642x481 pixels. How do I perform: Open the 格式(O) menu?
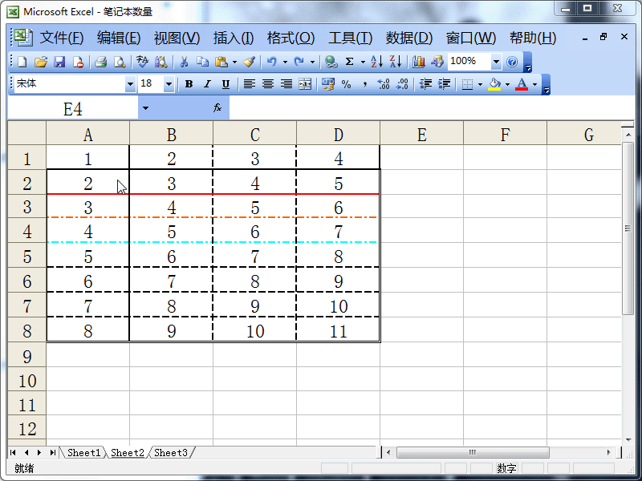tap(291, 38)
